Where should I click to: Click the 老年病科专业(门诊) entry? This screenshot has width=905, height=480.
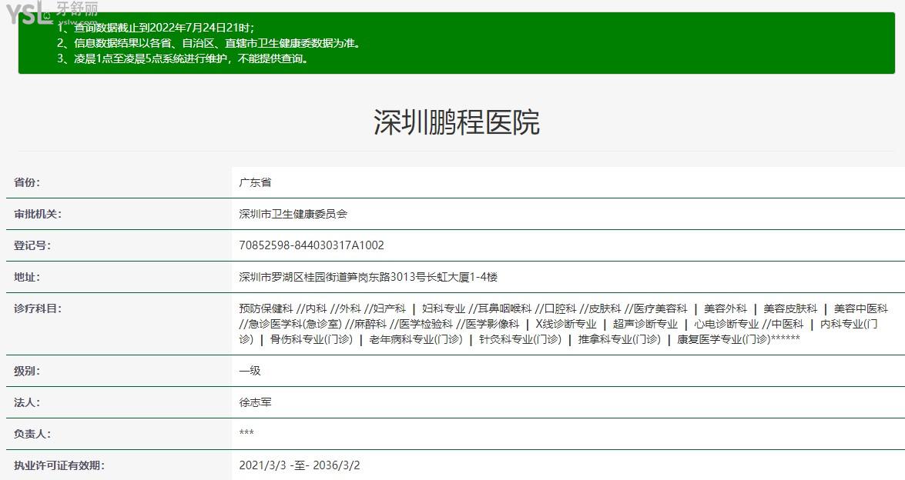tap(416, 340)
